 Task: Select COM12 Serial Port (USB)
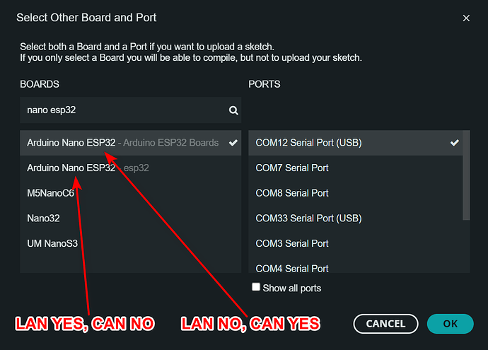click(x=308, y=142)
